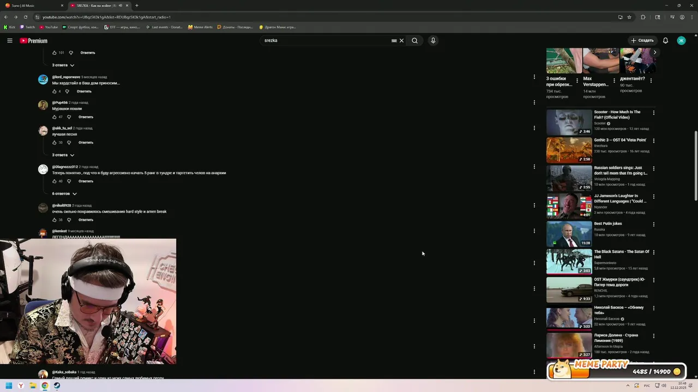Open the on-screen keyboard in search box
The height and width of the screenshot is (392, 698).
(394, 41)
